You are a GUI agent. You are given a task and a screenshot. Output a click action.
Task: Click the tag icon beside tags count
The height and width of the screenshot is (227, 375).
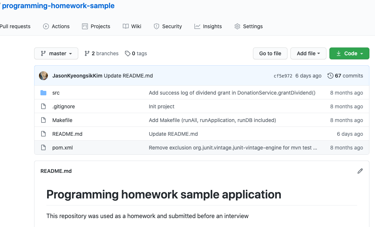pyautogui.click(x=128, y=53)
